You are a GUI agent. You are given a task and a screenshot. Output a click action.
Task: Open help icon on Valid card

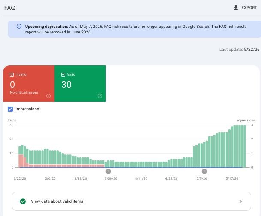coord(100,96)
